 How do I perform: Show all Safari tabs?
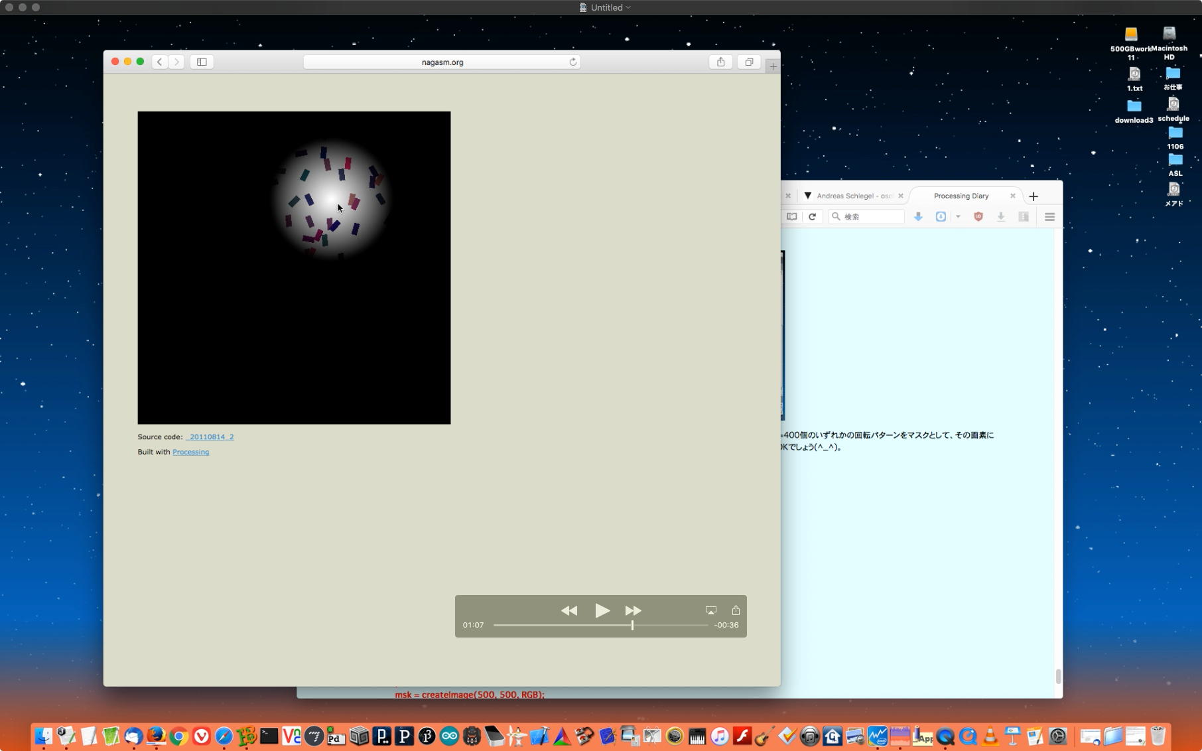pos(749,62)
